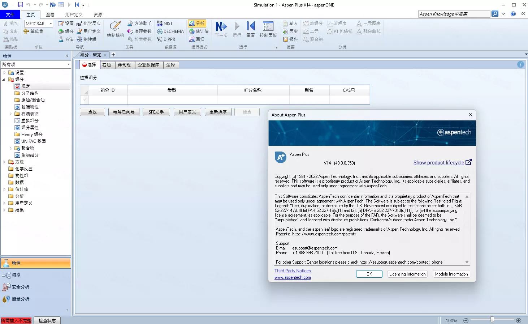Switch to the 石油 tab
The height and width of the screenshot is (324, 528).
[x=107, y=65]
